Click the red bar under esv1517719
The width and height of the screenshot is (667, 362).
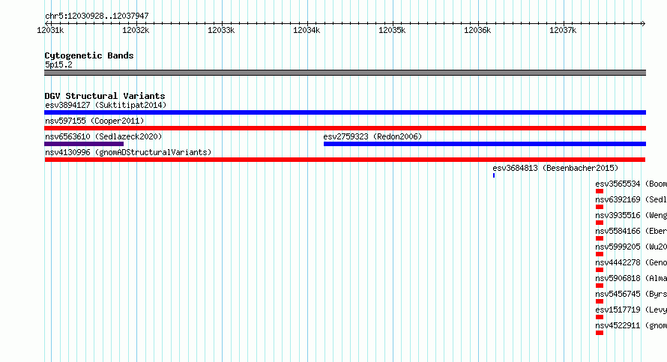click(x=600, y=317)
